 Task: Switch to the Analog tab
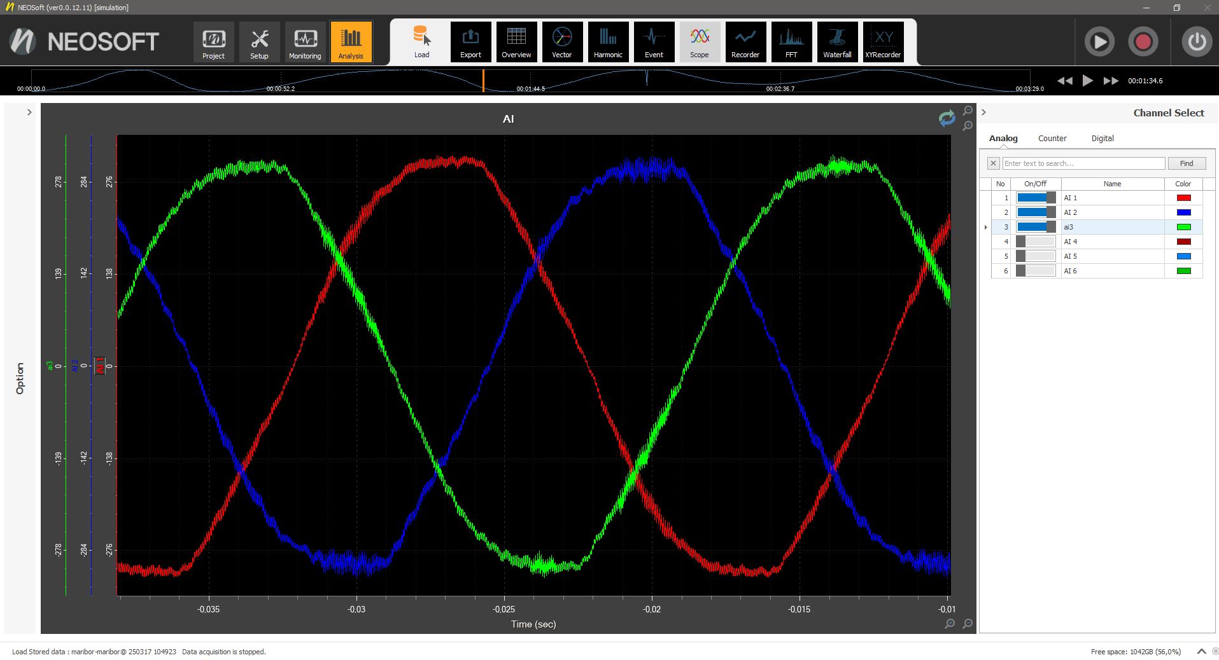[1003, 138]
